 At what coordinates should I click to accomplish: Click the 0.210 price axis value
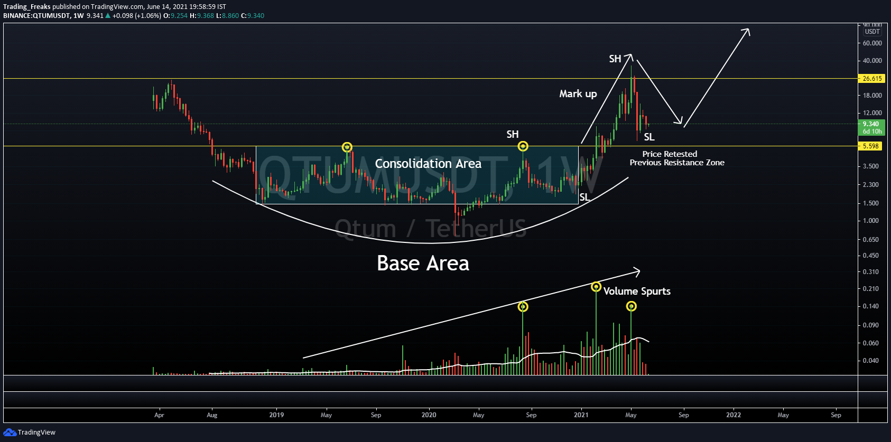coord(871,289)
